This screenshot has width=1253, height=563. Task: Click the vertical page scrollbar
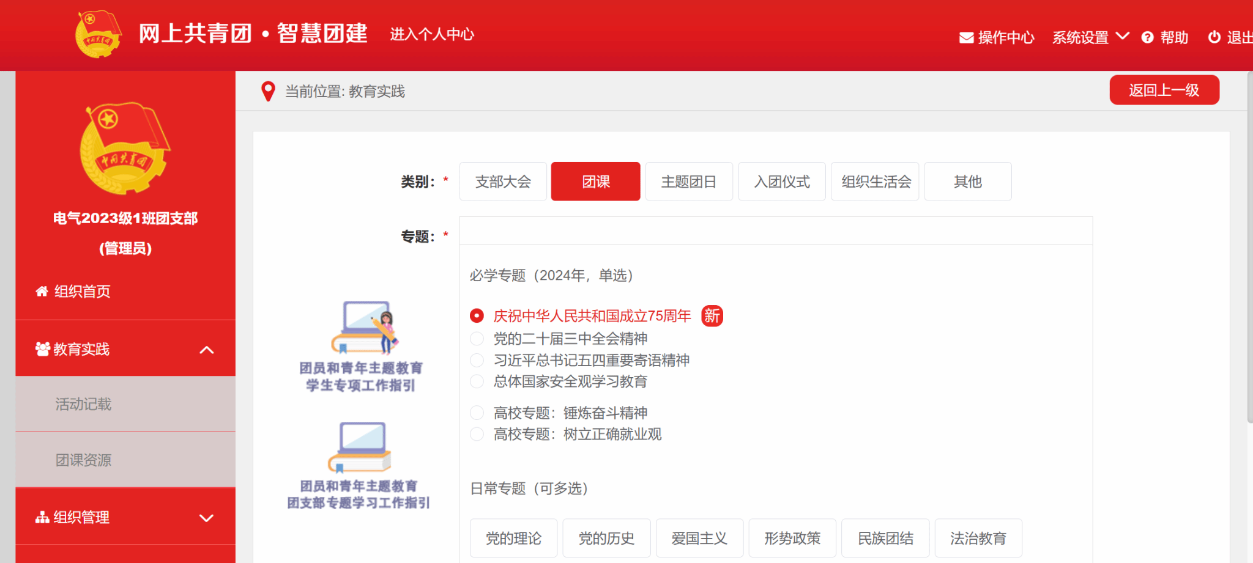point(1249,245)
